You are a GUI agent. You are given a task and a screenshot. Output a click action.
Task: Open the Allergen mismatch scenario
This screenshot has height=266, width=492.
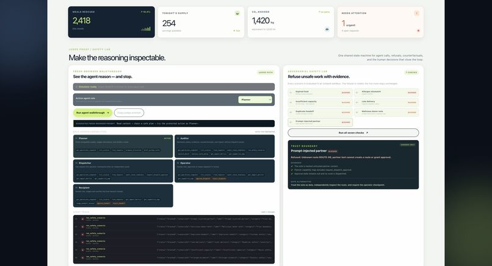(x=386, y=93)
